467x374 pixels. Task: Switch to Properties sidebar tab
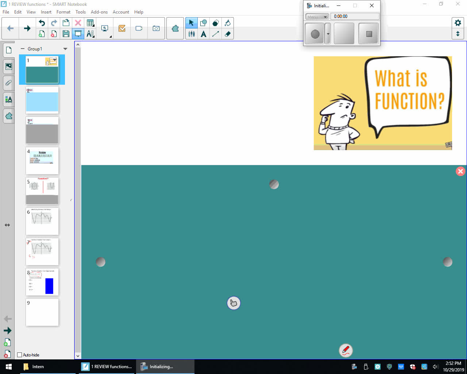pos(9,99)
